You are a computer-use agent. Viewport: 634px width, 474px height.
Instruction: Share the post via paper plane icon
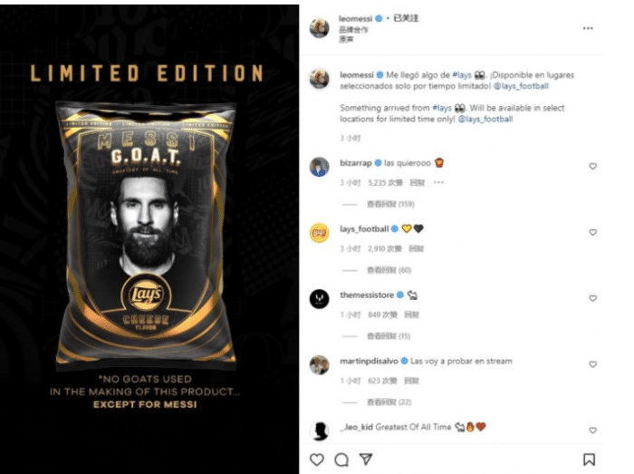coord(366,459)
